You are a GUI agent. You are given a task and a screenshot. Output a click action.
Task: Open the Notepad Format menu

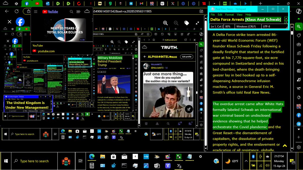pos(230,15)
